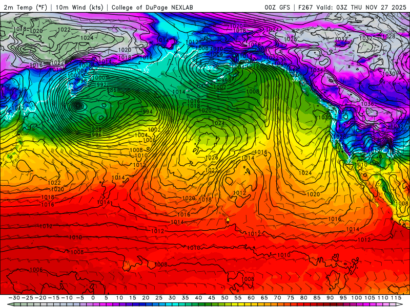Click the "F267" forecast hour label
The image size is (410, 307).
click(305, 7)
